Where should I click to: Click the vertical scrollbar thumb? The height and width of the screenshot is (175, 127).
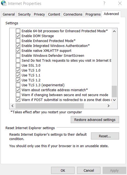coord(114,91)
